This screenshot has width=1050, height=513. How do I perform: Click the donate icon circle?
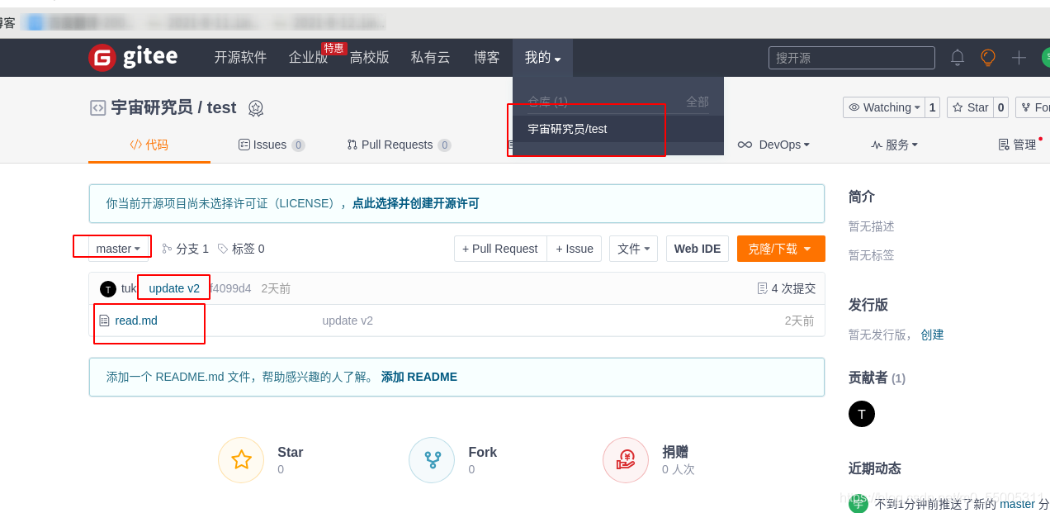click(x=626, y=460)
